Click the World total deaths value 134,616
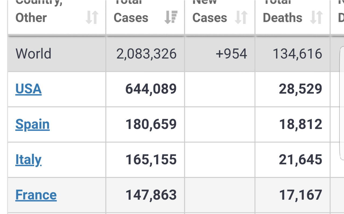 click(297, 54)
